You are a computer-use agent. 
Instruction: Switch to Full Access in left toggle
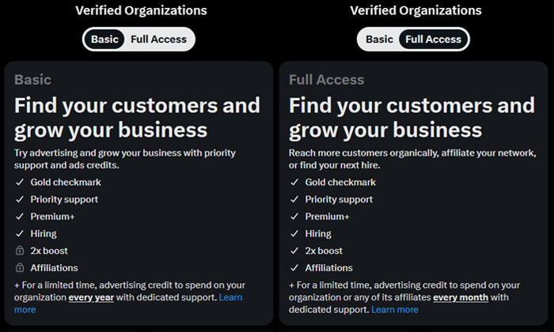158,40
